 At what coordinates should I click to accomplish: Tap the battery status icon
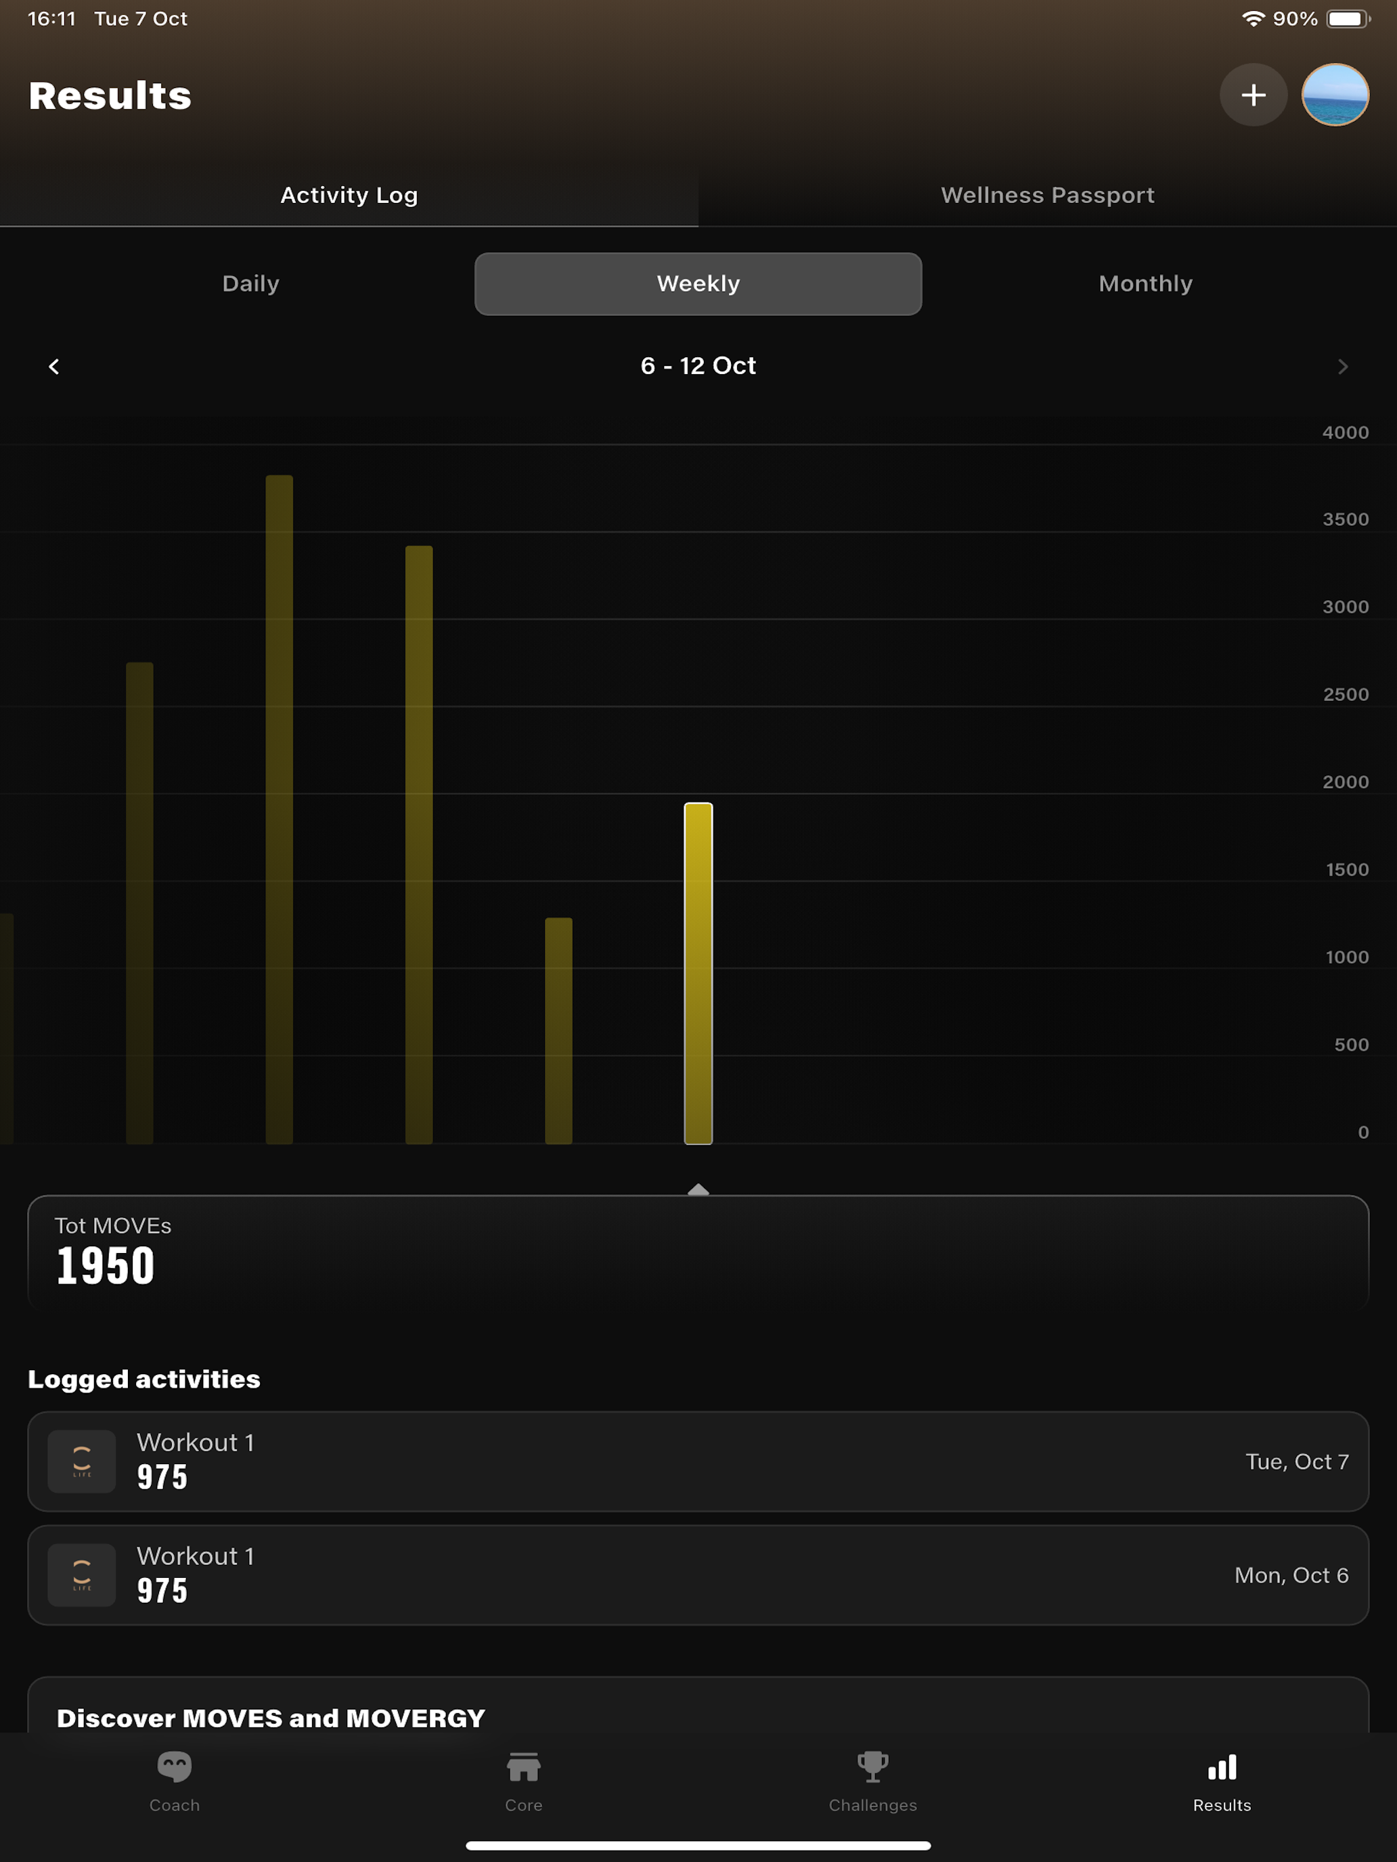(x=1348, y=18)
